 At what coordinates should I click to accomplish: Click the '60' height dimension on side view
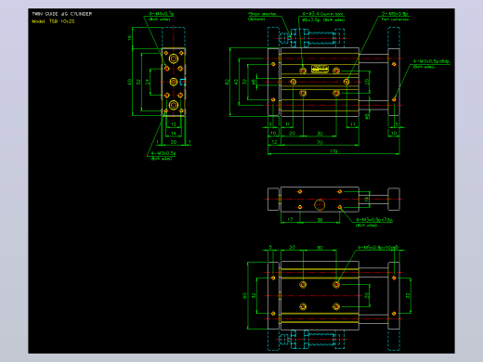pos(129,82)
